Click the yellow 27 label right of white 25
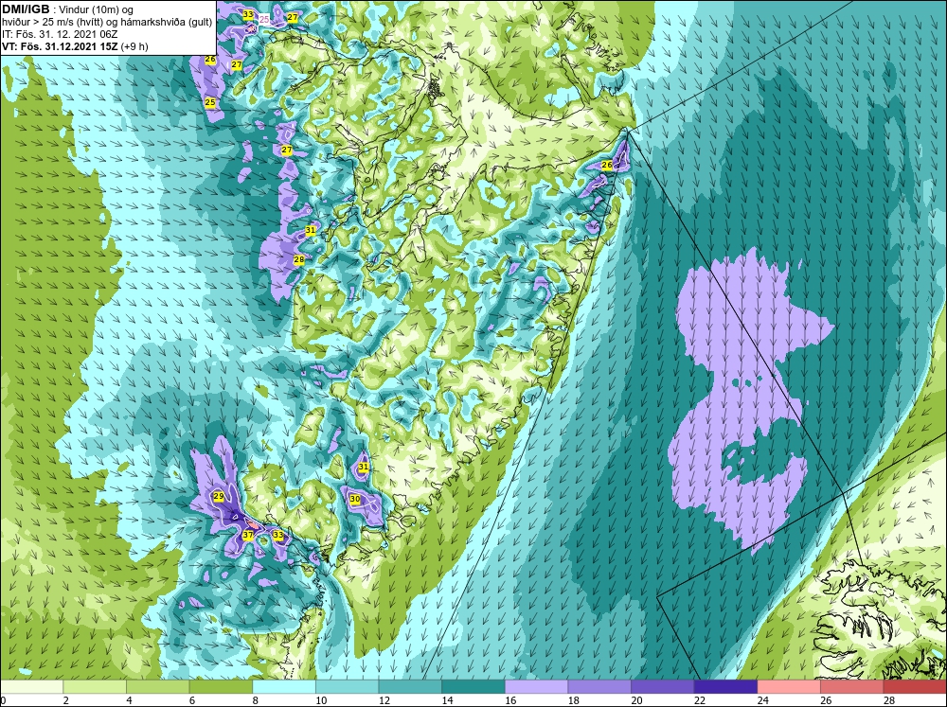Screen dimensions: 947x707 pyautogui.click(x=293, y=17)
